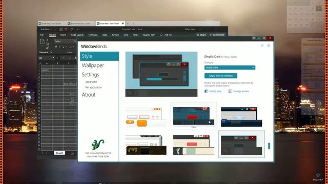Click the Excel Share button
Image resolution: width=328 pixels, height=184 pixels.
201,35
